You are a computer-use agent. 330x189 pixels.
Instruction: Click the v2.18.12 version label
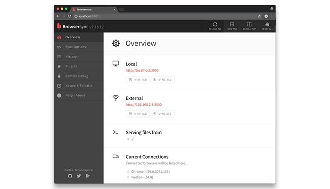pos(97,27)
